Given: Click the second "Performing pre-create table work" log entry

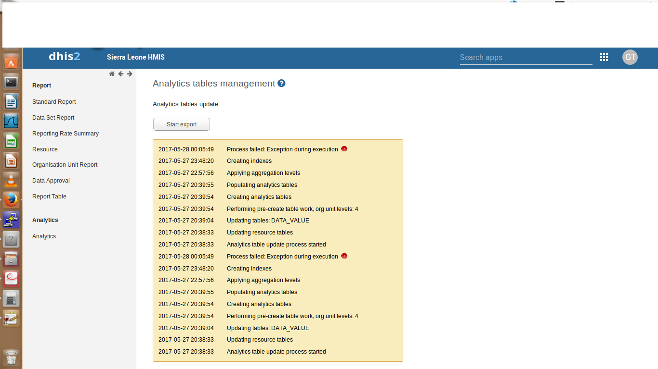Looking at the screenshot, I should (292, 316).
